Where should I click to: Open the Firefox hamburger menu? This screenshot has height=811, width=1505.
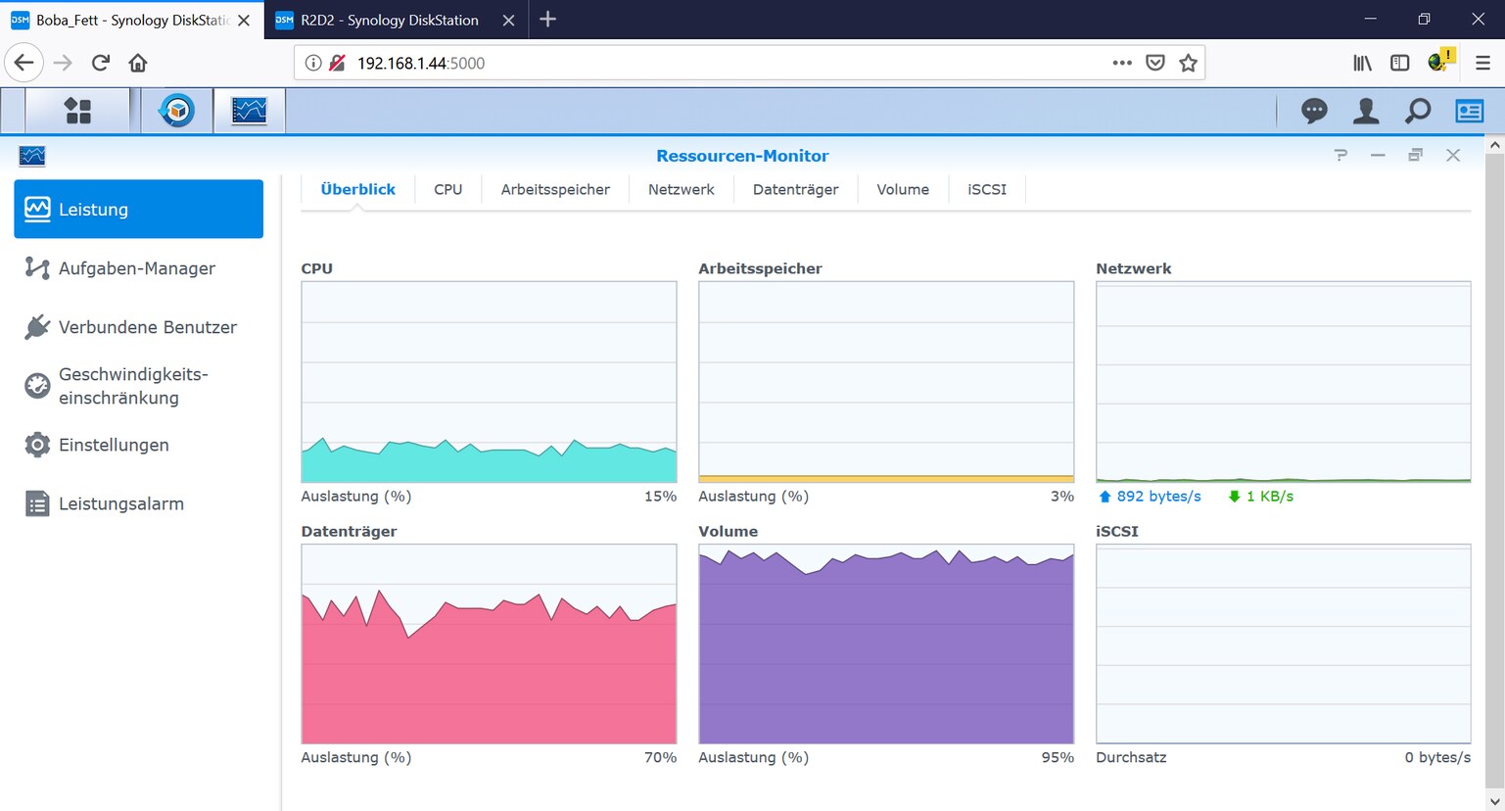[1482, 63]
